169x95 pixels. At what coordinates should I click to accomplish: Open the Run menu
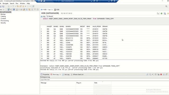click(x=17, y=3)
